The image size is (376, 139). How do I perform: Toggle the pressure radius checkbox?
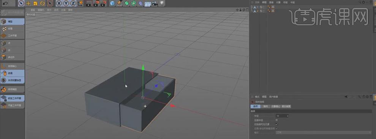click(x=277, y=120)
